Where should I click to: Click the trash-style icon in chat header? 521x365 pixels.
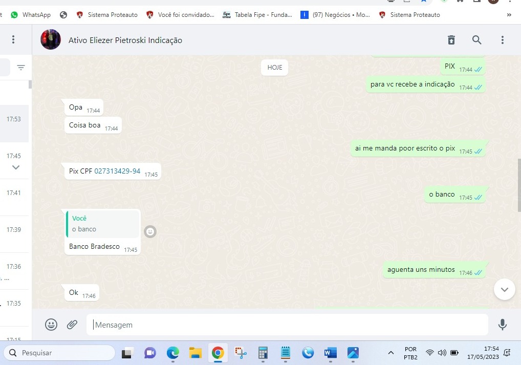[451, 40]
